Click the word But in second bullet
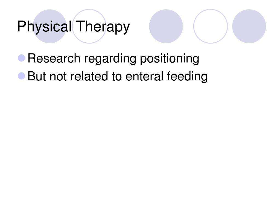The height and width of the screenshot is (210, 280). pyautogui.click(x=37, y=76)
